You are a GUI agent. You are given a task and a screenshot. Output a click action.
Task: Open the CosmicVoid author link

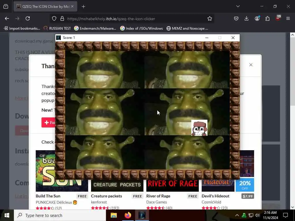coord(211,202)
